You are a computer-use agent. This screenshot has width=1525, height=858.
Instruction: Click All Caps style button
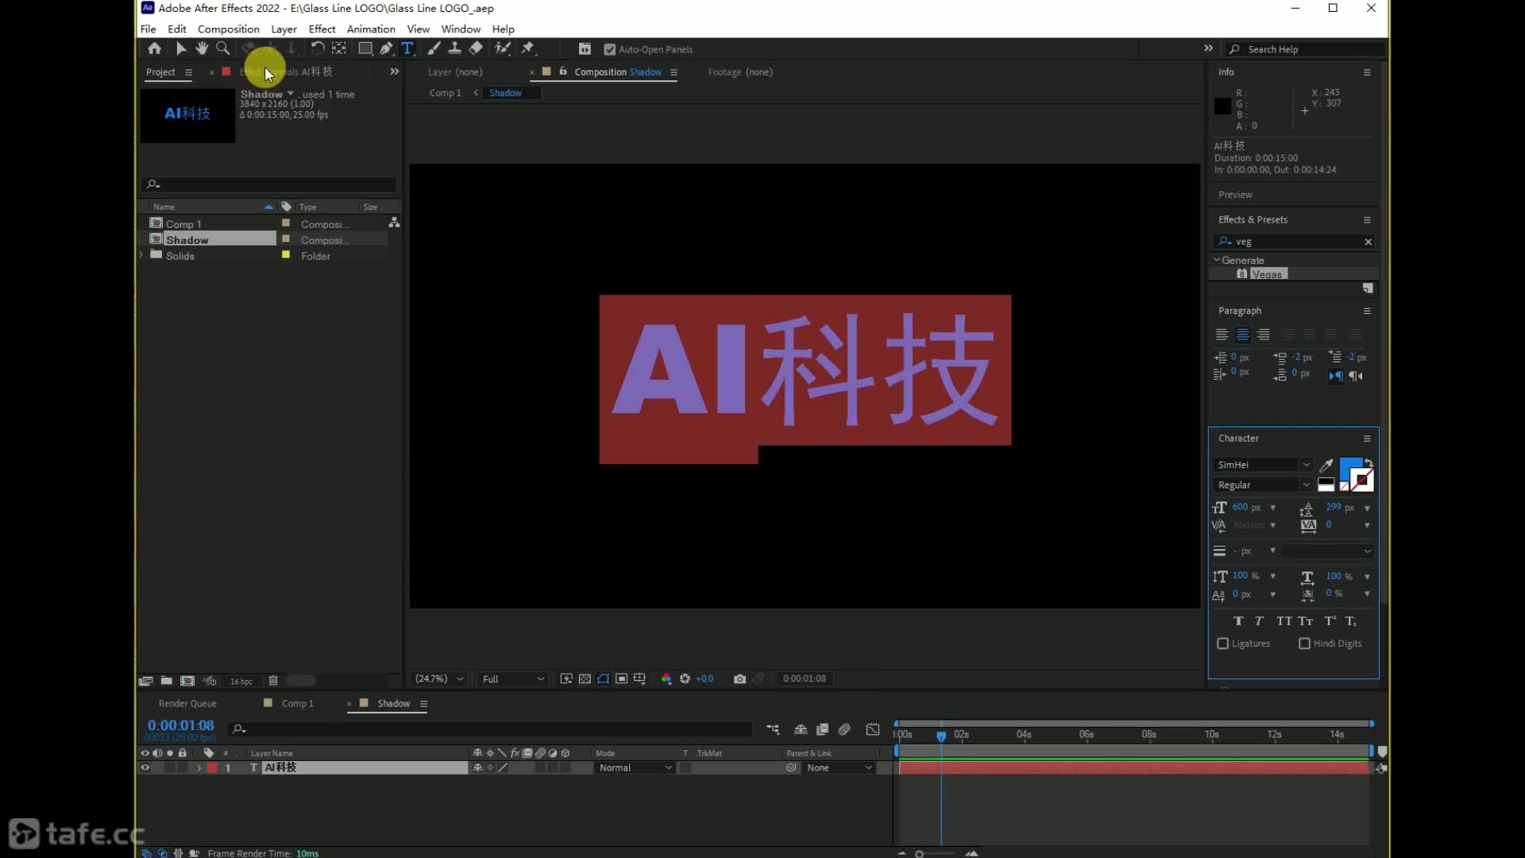click(x=1284, y=621)
